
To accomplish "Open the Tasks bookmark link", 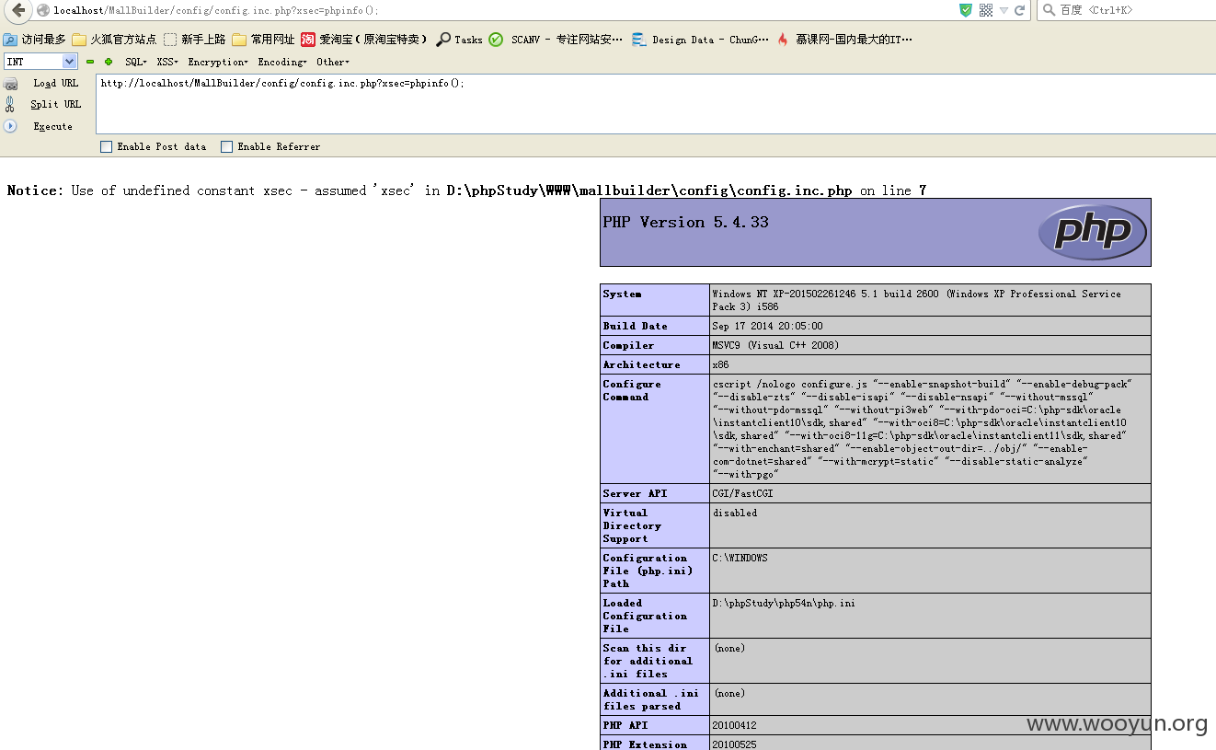I will point(460,40).
